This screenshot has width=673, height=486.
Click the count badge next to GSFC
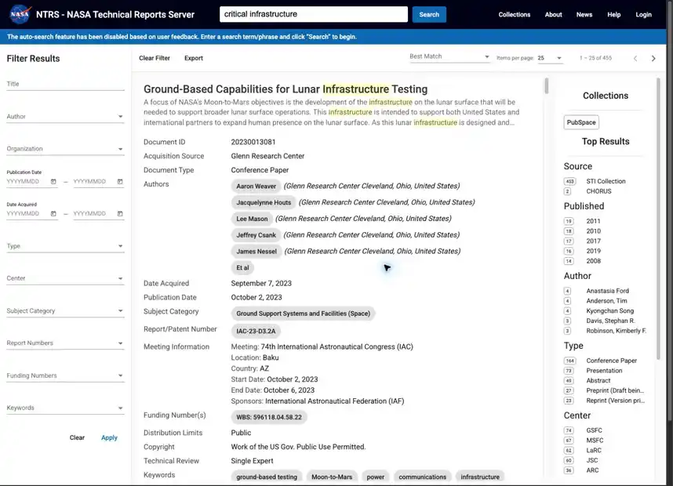coord(569,430)
